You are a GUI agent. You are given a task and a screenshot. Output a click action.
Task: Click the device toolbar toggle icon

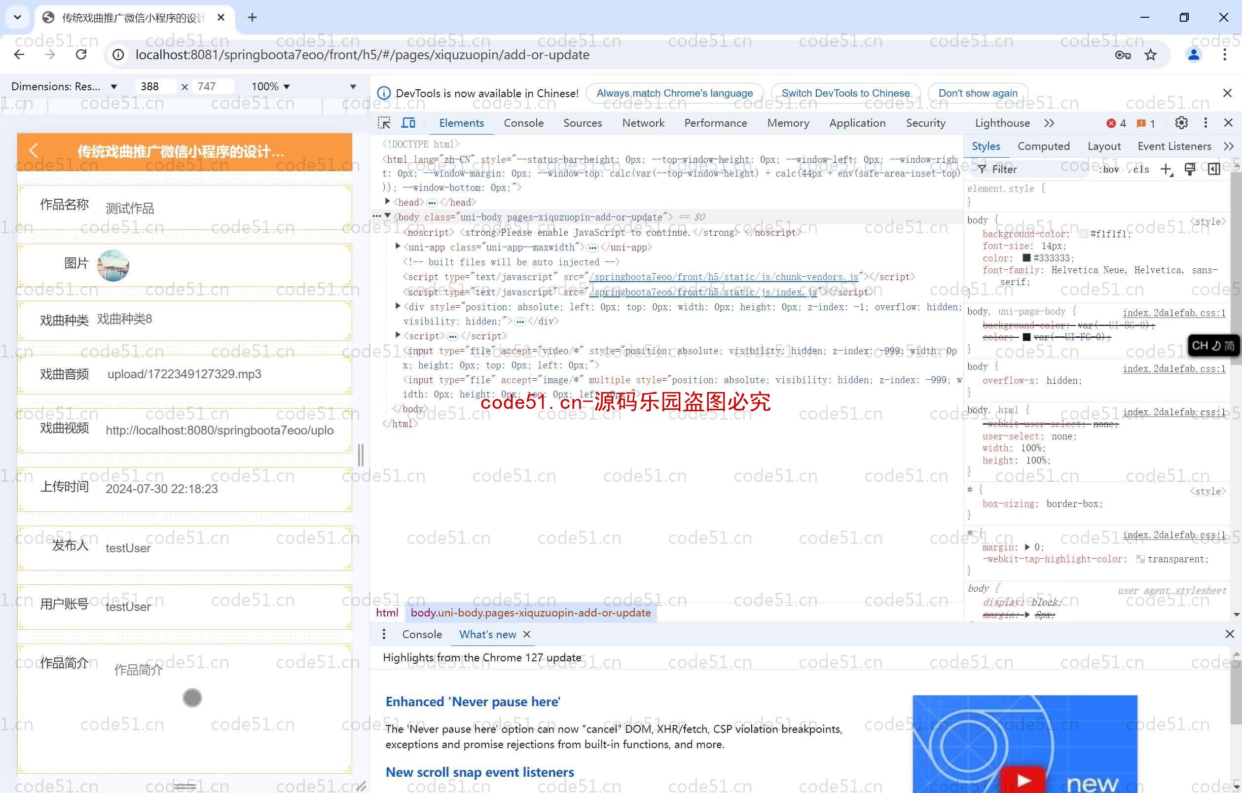pyautogui.click(x=409, y=122)
